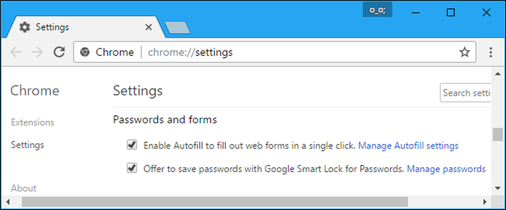Viewport: 506px width, 210px height.
Task: Click the browser back arrow
Action: [16, 52]
